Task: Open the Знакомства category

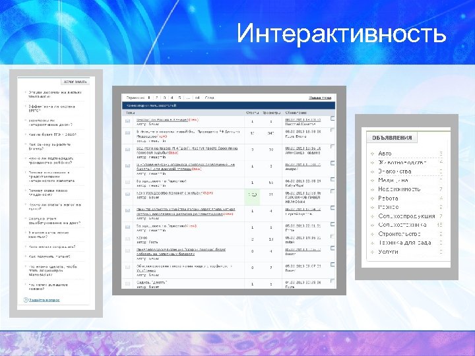Action: (x=395, y=171)
